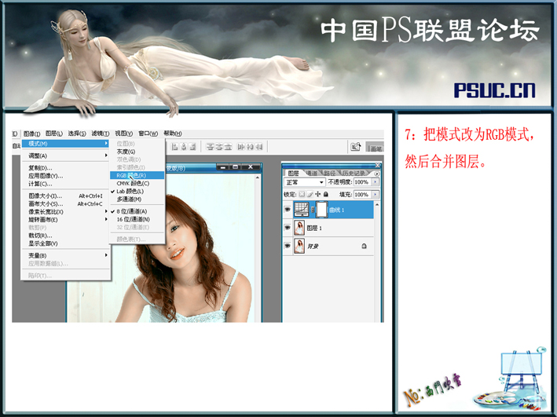Click 裁切(R)... menu entry

(66, 236)
